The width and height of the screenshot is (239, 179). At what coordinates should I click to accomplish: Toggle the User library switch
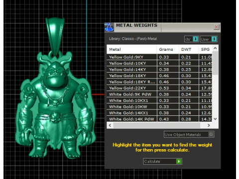[x=209, y=39]
